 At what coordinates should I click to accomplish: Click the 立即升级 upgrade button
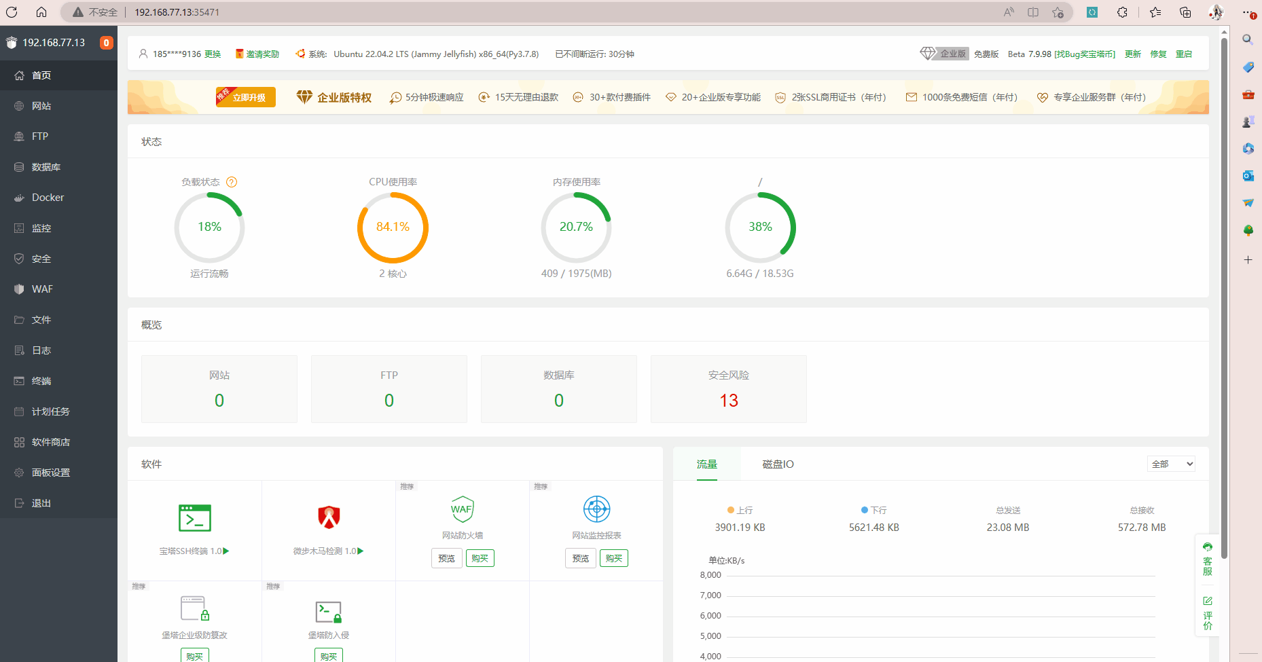tap(245, 97)
